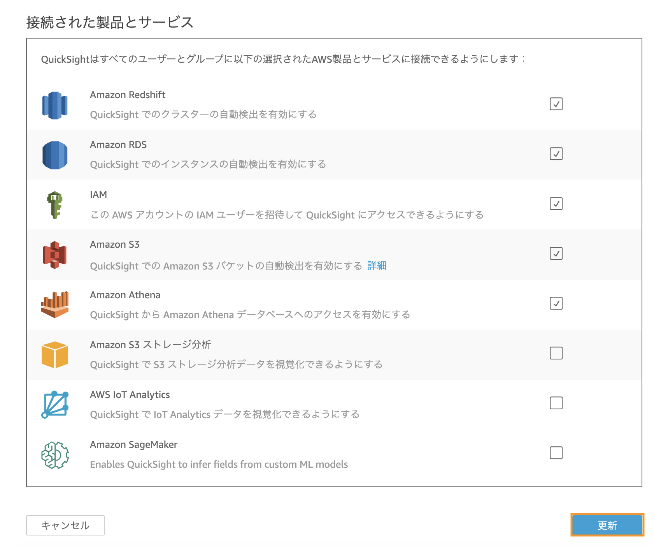This screenshot has width=654, height=546.
Task: Click the キャンセル button
Action: (x=65, y=525)
